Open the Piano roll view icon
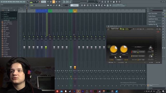Image resolution: width=166 pixels, height=93 pixels. point(85,5)
